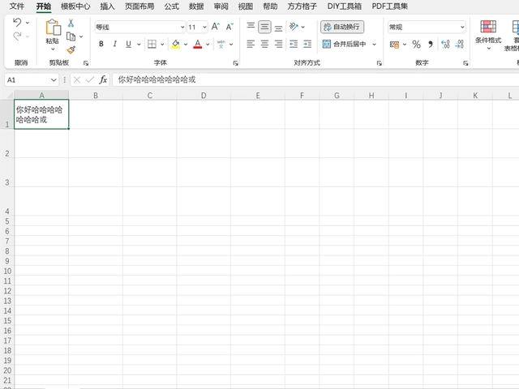Expand fill color options arrow

186,44
